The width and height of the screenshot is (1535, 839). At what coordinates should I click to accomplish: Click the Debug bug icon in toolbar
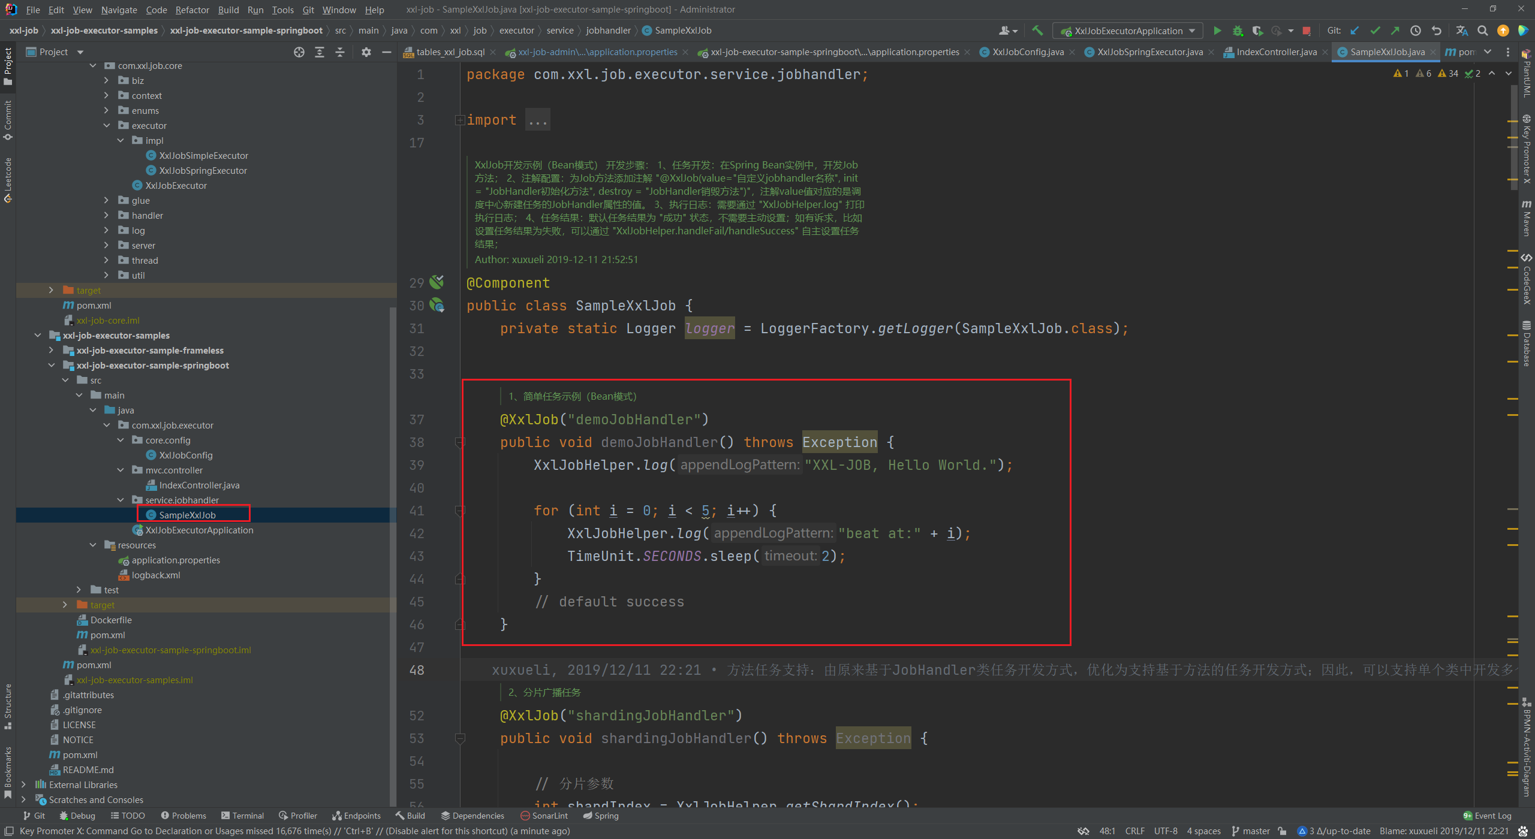pyautogui.click(x=1237, y=31)
